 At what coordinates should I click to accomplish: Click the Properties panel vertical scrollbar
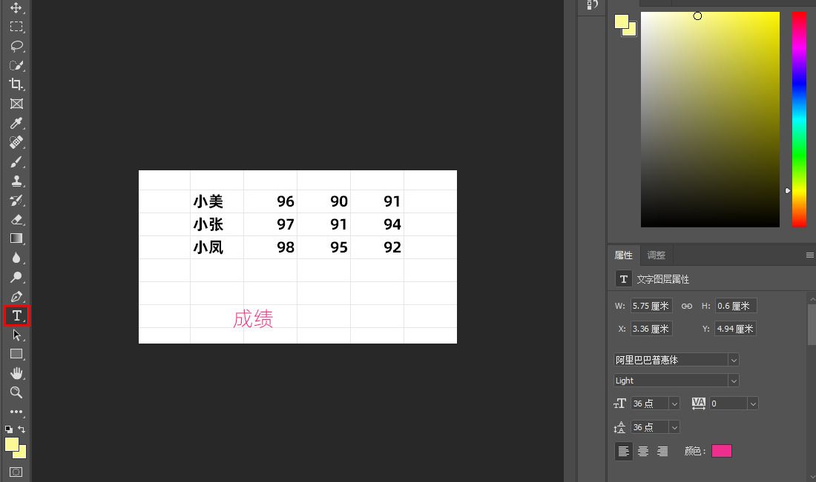point(812,324)
